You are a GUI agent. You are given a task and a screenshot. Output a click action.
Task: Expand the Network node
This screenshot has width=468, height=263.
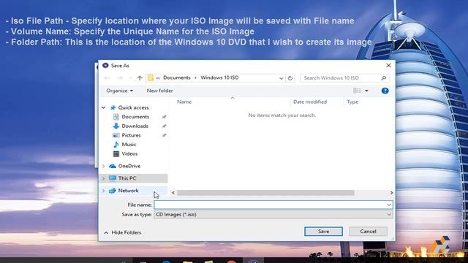pyautogui.click(x=104, y=191)
